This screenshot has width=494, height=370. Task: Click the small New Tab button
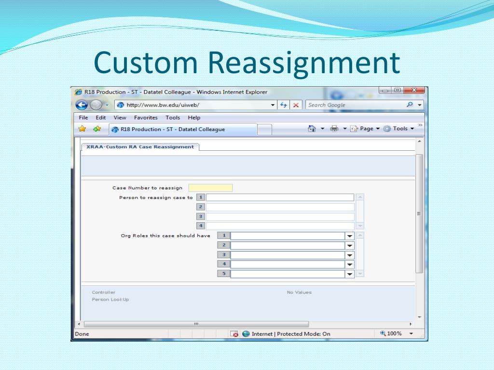click(x=264, y=130)
